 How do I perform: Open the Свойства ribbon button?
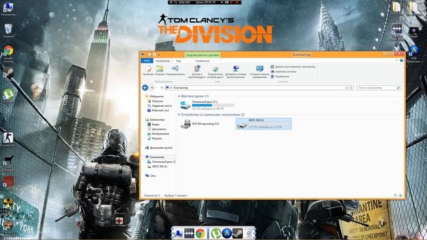click(148, 71)
